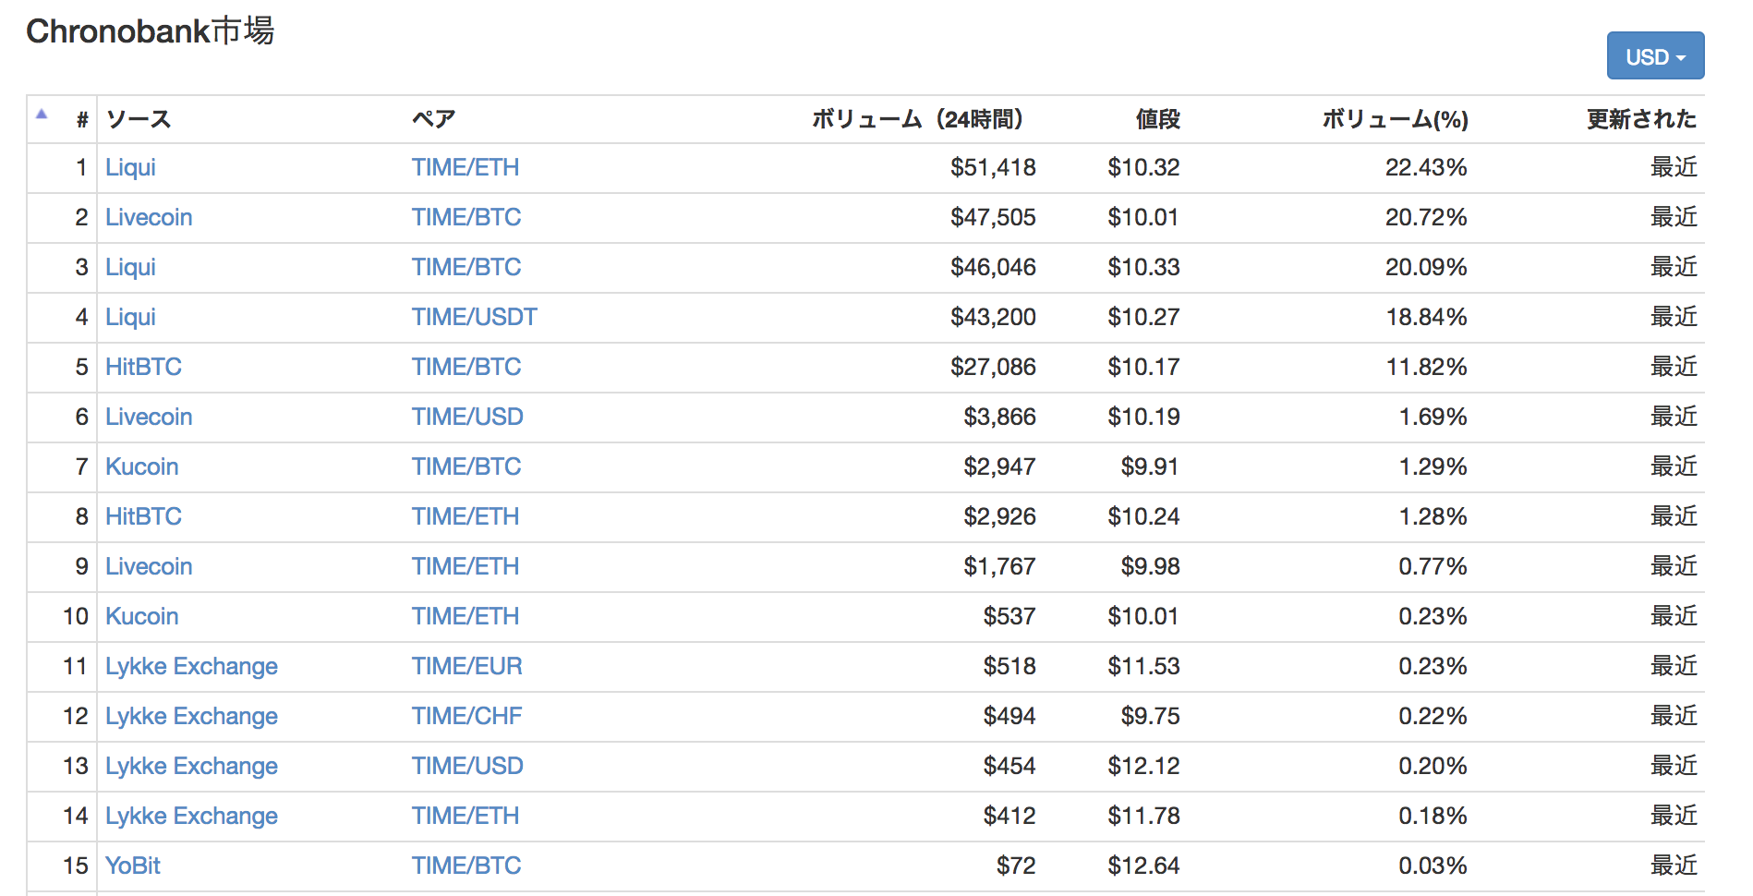This screenshot has height=896, width=1753.
Task: Open Livecoin link in row 9
Action: 149,566
